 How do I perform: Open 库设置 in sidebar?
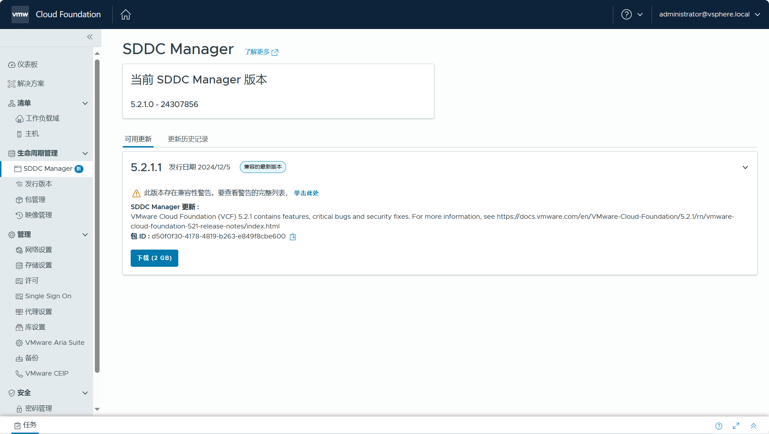click(31, 327)
